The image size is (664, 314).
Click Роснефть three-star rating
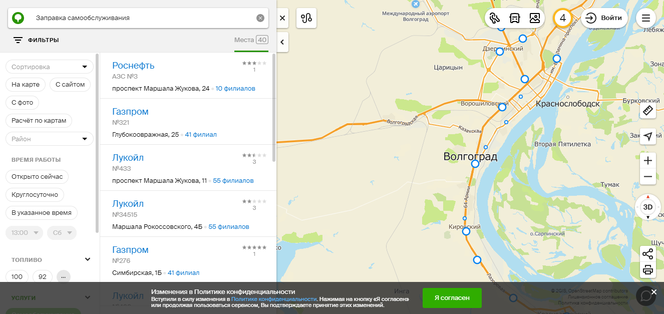click(254, 63)
